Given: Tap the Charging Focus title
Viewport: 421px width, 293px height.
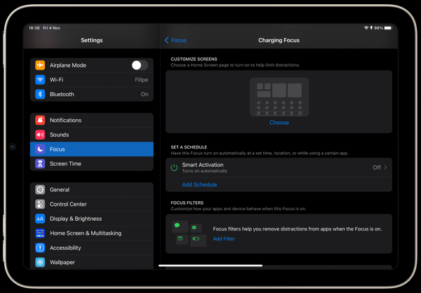Looking at the screenshot, I should pos(279,40).
